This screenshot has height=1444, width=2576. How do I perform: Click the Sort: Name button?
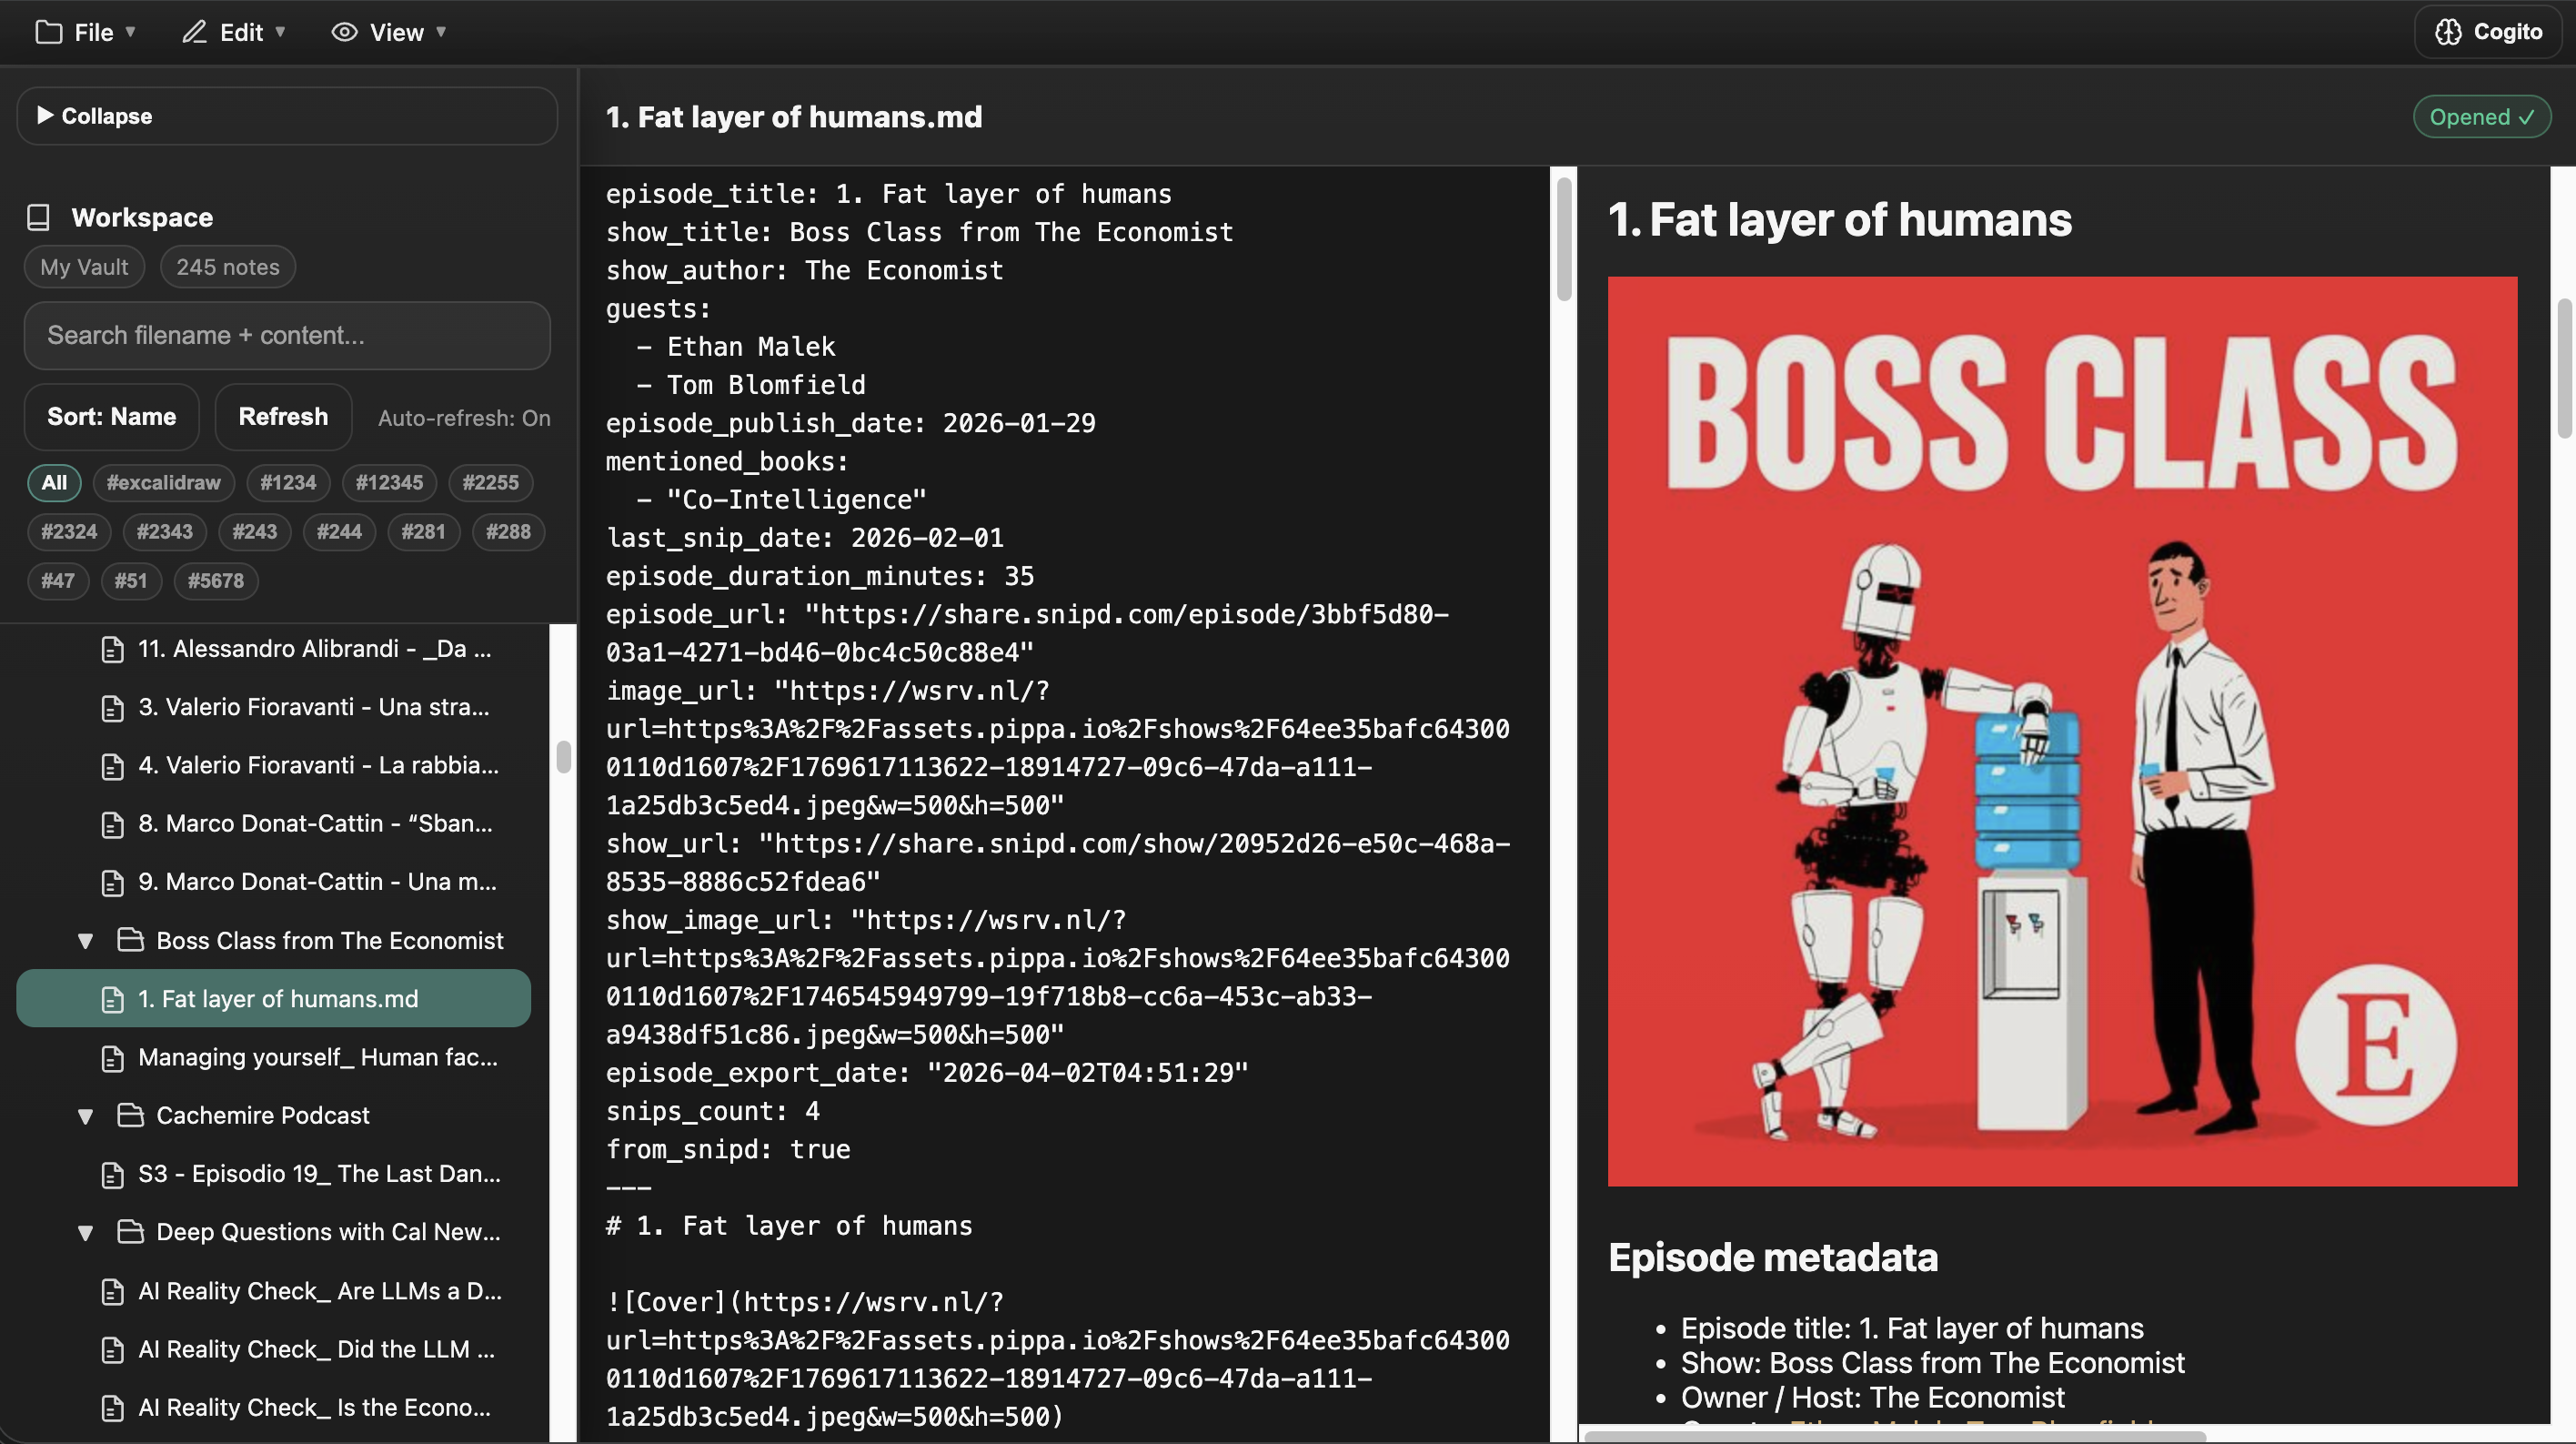point(111,417)
